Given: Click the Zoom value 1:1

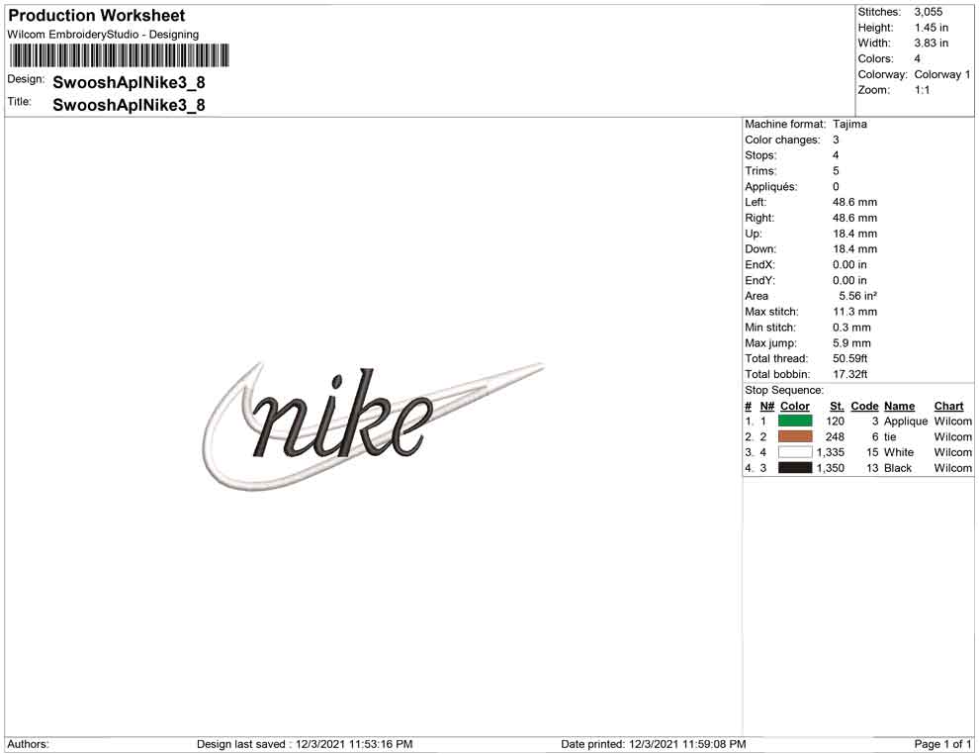Looking at the screenshot, I should point(923,90).
